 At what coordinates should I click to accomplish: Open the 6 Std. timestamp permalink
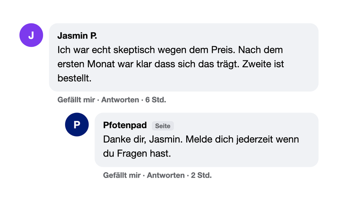point(155,100)
